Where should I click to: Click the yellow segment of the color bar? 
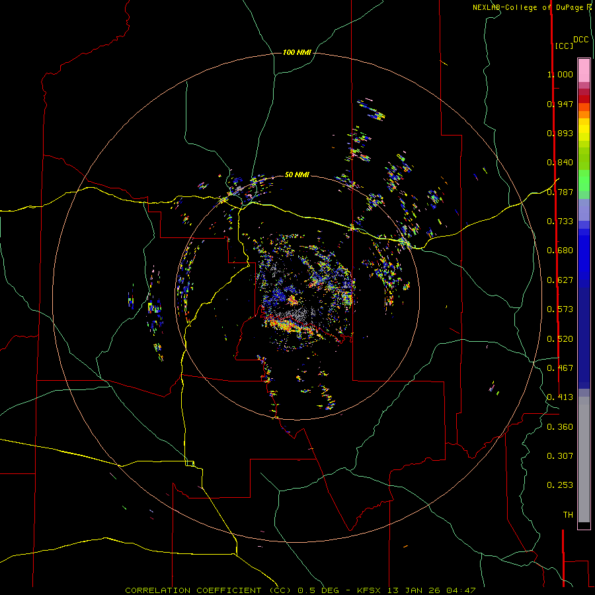(584, 130)
